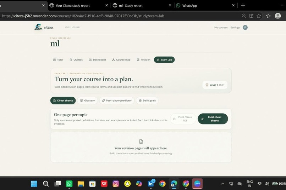Open LinkedIn from the taskbar

pyautogui.click(x=151, y=184)
